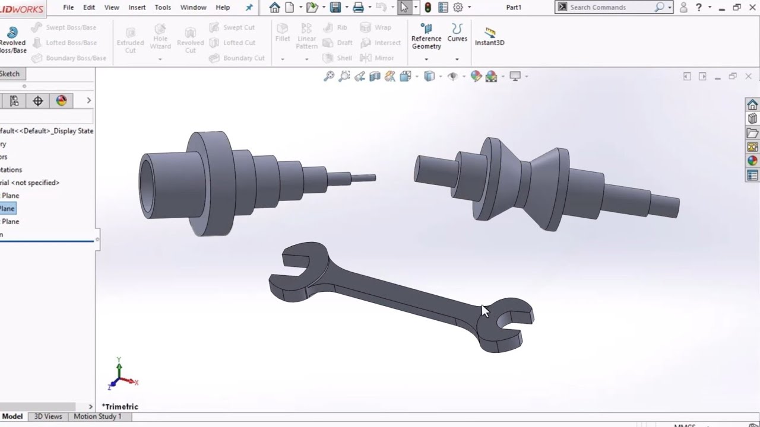Viewport: 760px width, 427px height.
Task: Open Display Style icon
Action: point(429,77)
